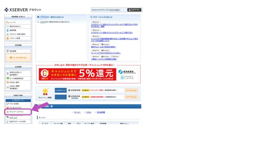The width and height of the screenshot is (262, 147).
Task: Click the キャンペーン情報 medal icon
Action: click(45, 92)
